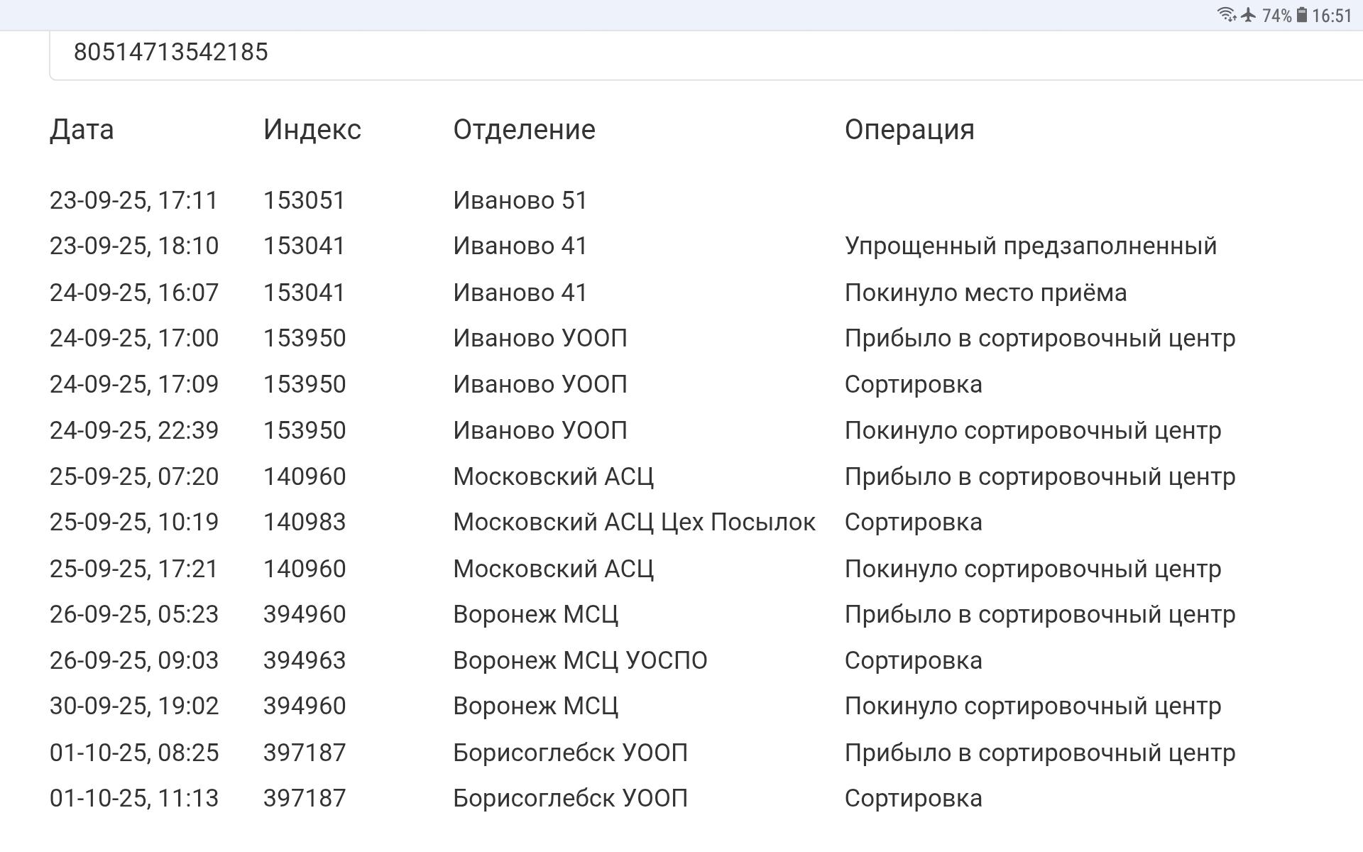The width and height of the screenshot is (1363, 852).
Task: Select the Иваново 51 office entry
Action: (x=520, y=201)
